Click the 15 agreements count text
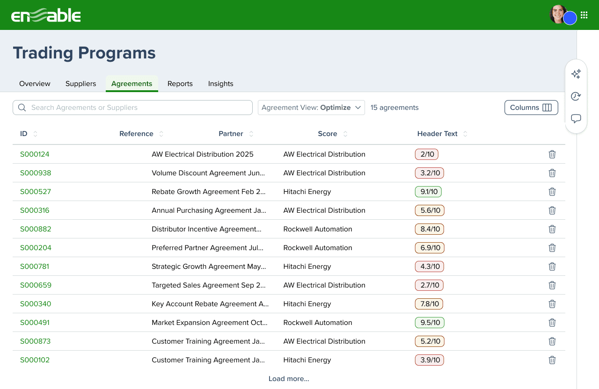599x389 pixels. 394,108
